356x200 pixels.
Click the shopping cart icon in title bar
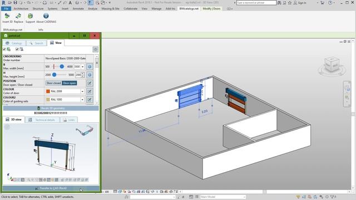coord(322,3)
